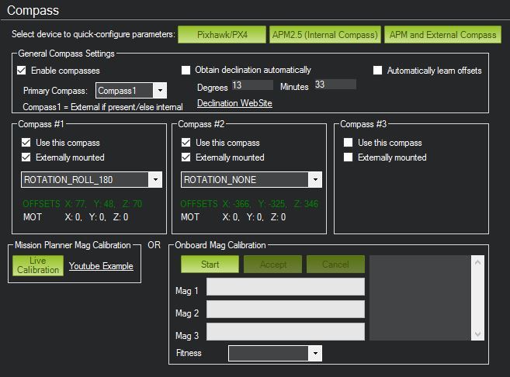
Task: Click the Mag 2 progress bar
Action: pos(286,309)
